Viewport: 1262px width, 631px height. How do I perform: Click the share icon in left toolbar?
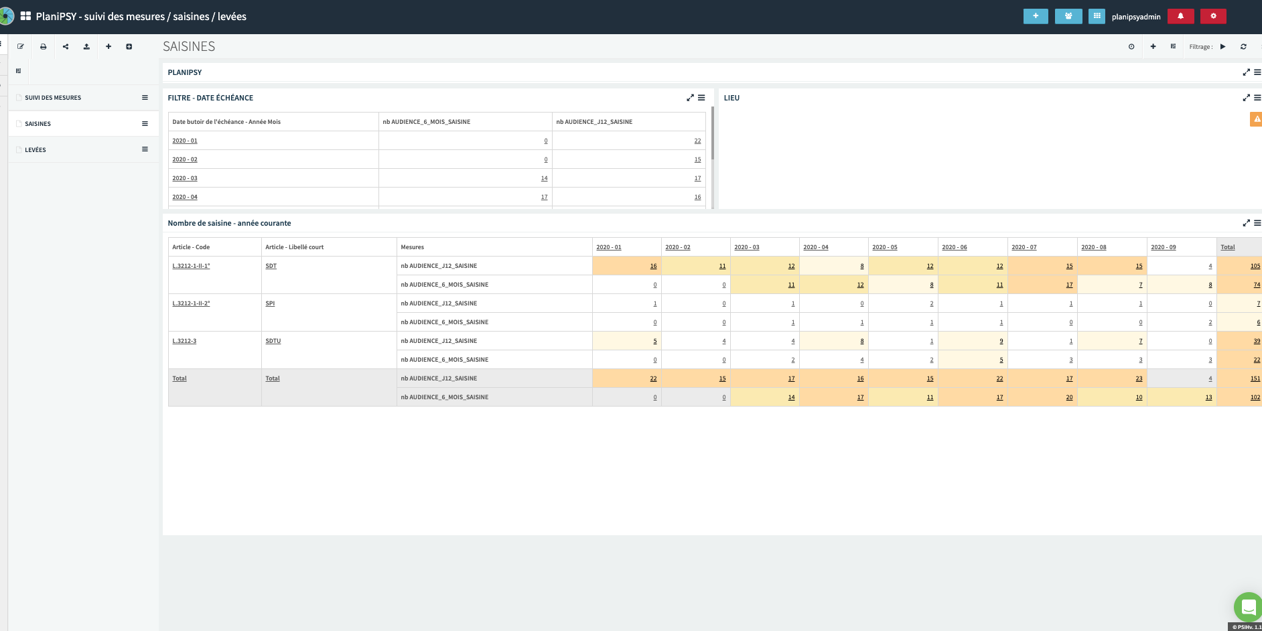pos(66,47)
